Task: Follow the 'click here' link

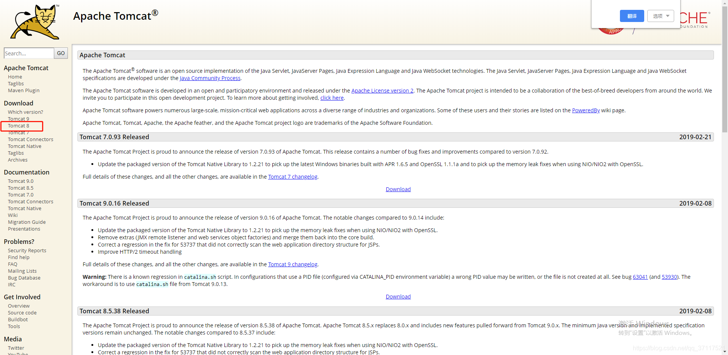Action: pos(332,98)
